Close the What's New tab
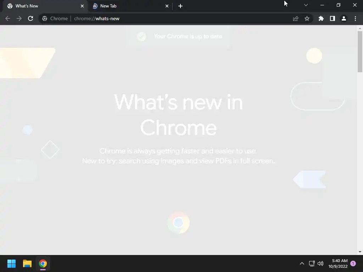This screenshot has height=272, width=363. (82, 6)
